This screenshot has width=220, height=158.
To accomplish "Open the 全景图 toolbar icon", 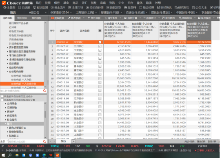I will coord(5,7).
